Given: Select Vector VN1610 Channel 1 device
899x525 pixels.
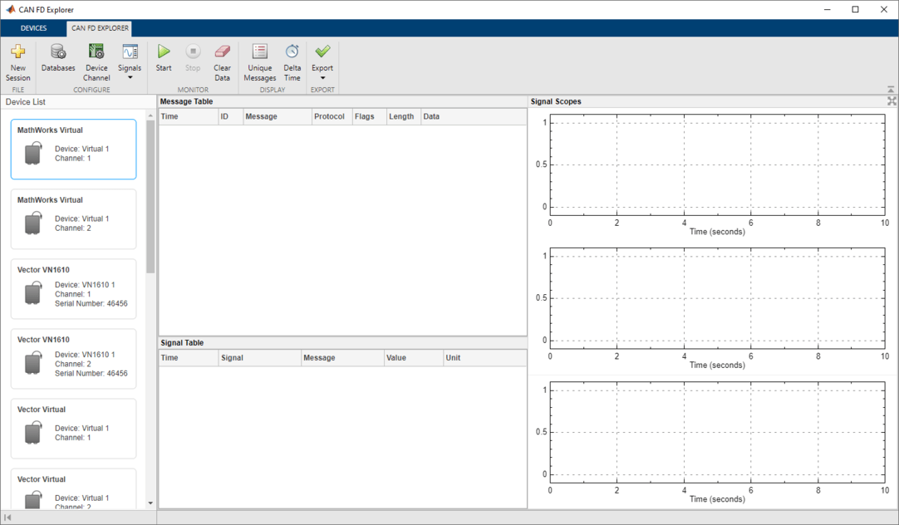Looking at the screenshot, I should [x=73, y=289].
